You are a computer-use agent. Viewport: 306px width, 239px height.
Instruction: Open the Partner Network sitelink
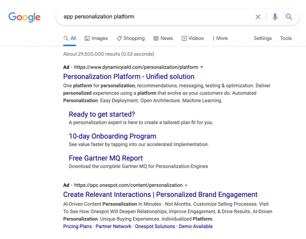point(113,226)
